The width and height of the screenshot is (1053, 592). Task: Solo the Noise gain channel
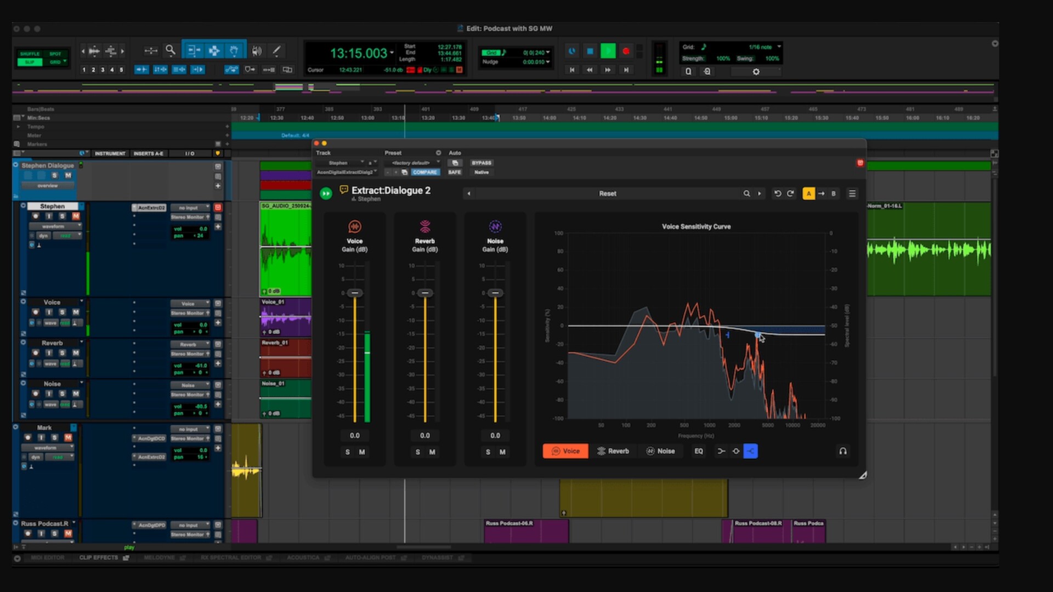tap(488, 452)
